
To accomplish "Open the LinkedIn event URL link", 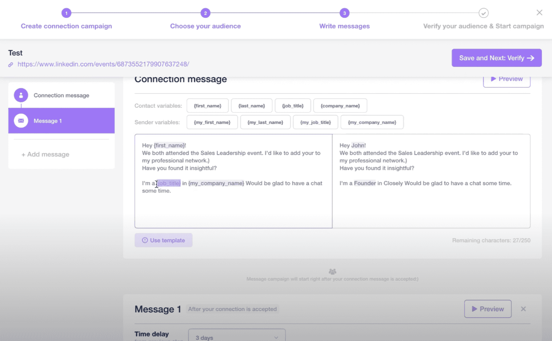I will [103, 64].
